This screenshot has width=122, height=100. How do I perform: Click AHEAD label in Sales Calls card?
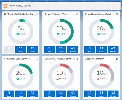tap(22, 34)
